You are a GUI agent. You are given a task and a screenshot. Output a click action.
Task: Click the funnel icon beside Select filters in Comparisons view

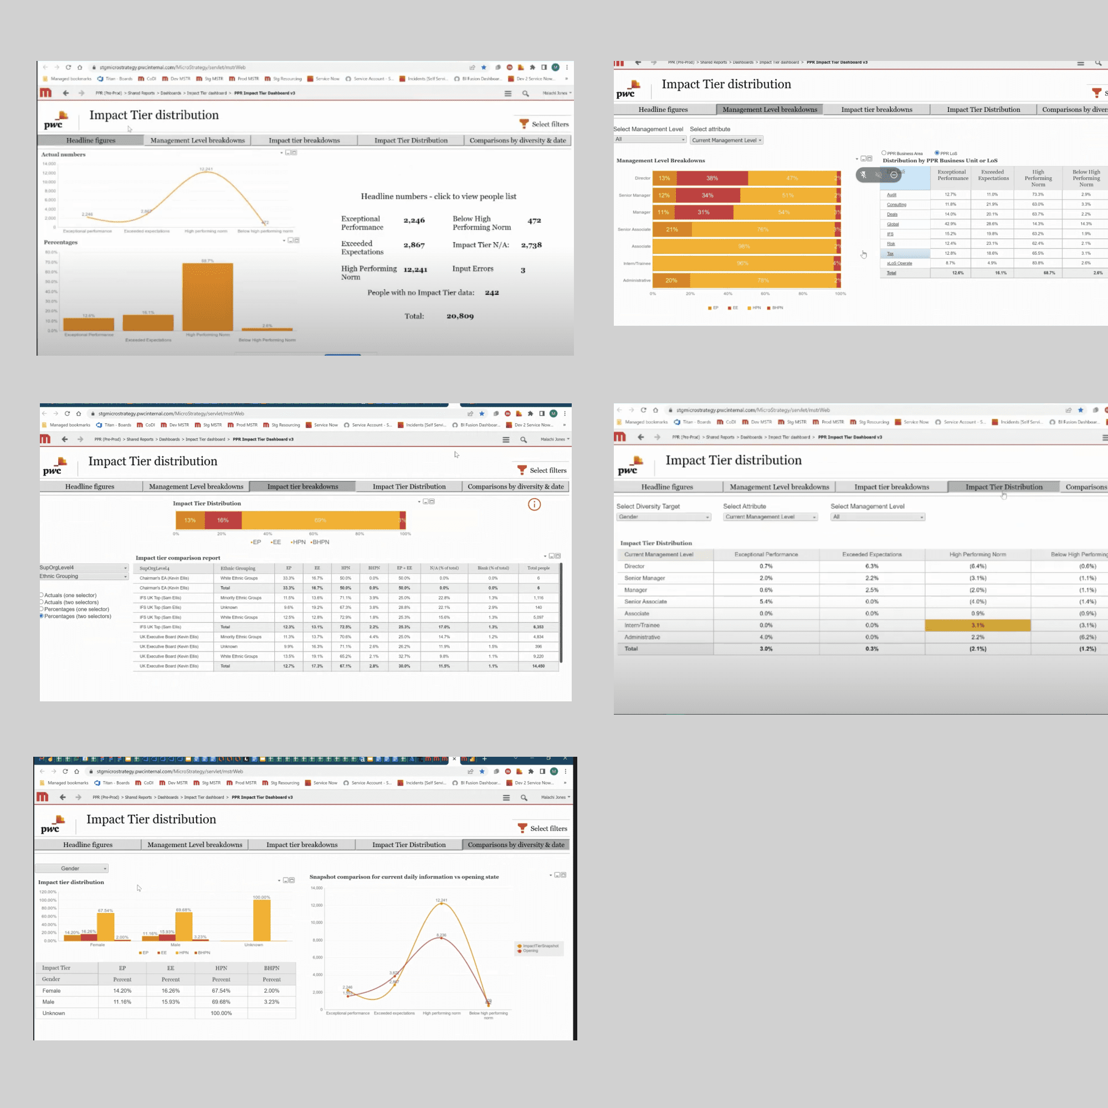tap(522, 828)
